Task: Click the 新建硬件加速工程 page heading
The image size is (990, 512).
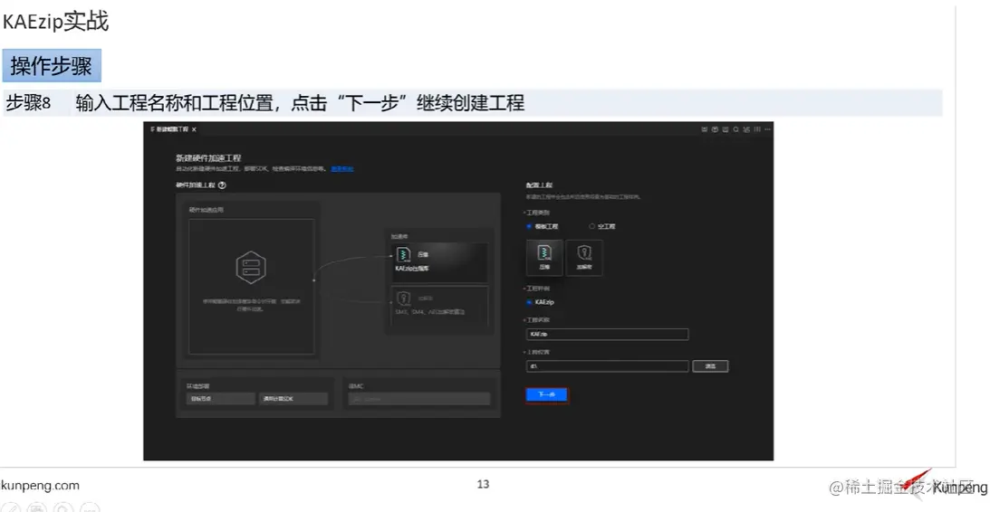Action: [208, 157]
